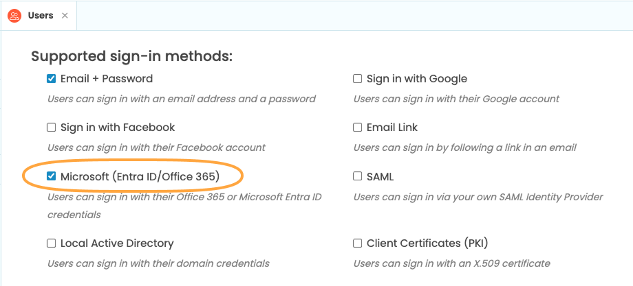The width and height of the screenshot is (633, 286).
Task: Switch to the Users tab
Action: [x=41, y=15]
